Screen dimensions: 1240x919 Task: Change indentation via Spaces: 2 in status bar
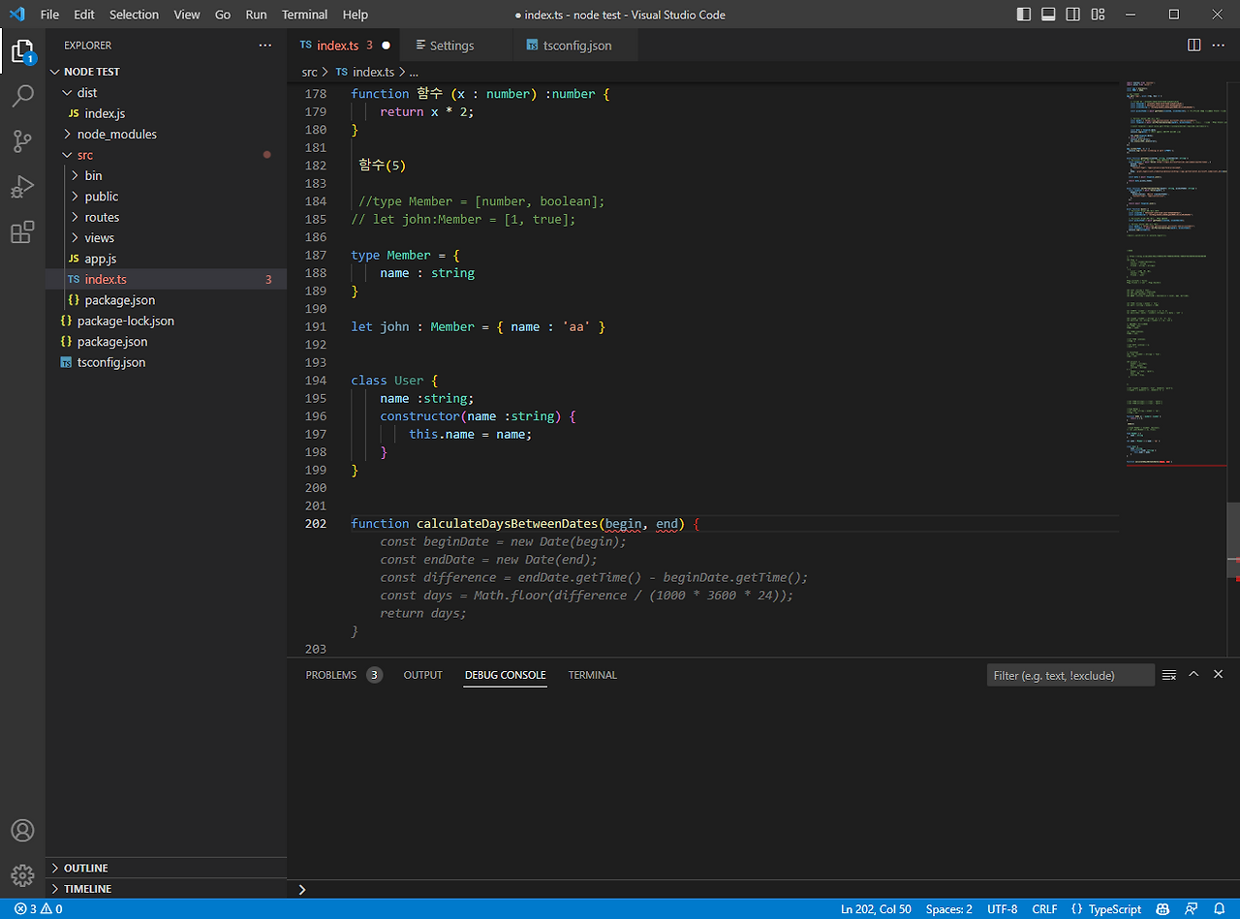(x=948, y=908)
